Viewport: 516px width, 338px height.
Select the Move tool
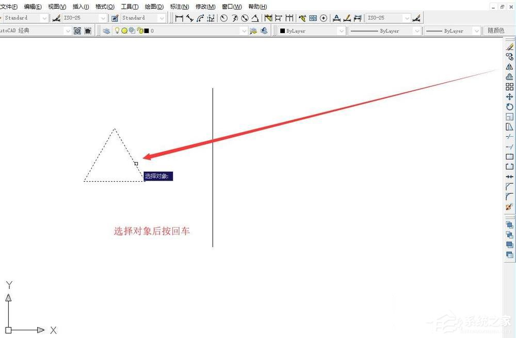click(x=509, y=97)
